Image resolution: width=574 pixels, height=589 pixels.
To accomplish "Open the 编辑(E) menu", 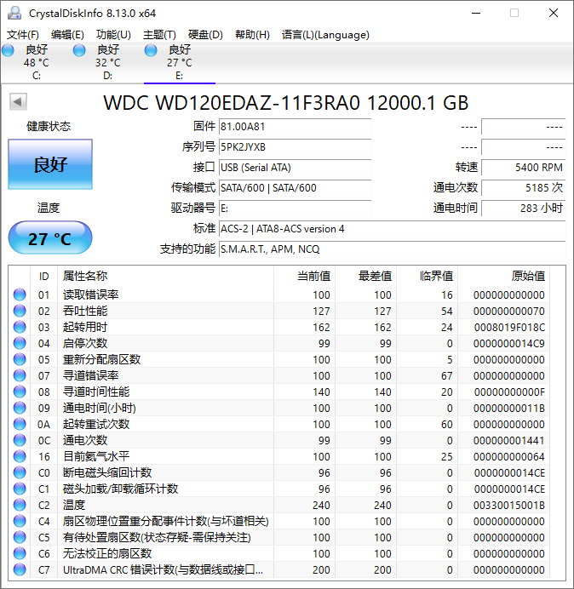I will 67,35.
